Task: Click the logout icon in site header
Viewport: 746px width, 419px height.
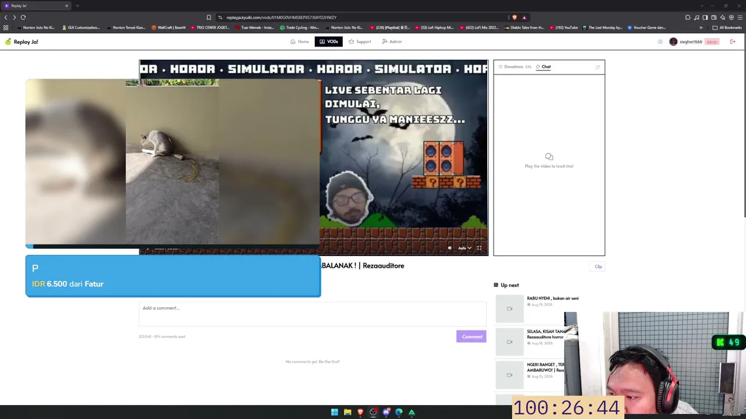Action: [x=733, y=42]
